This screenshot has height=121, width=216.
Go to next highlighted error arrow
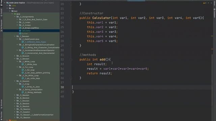pos(211,3)
